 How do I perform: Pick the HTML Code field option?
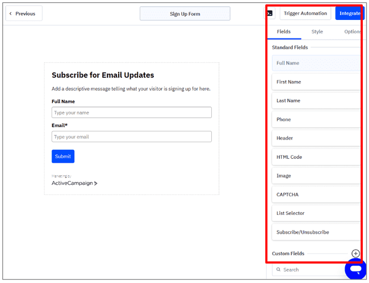316,157
